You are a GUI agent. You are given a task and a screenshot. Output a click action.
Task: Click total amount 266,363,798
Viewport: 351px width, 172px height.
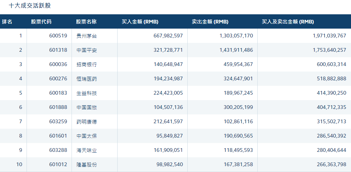331,164
